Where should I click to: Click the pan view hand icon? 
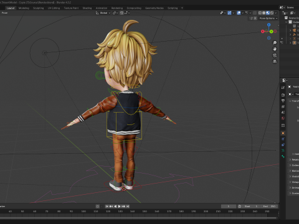275,49
